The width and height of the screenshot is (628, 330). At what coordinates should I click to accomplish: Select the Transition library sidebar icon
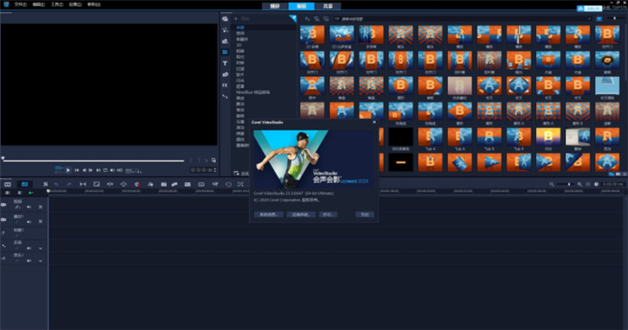tap(225, 52)
